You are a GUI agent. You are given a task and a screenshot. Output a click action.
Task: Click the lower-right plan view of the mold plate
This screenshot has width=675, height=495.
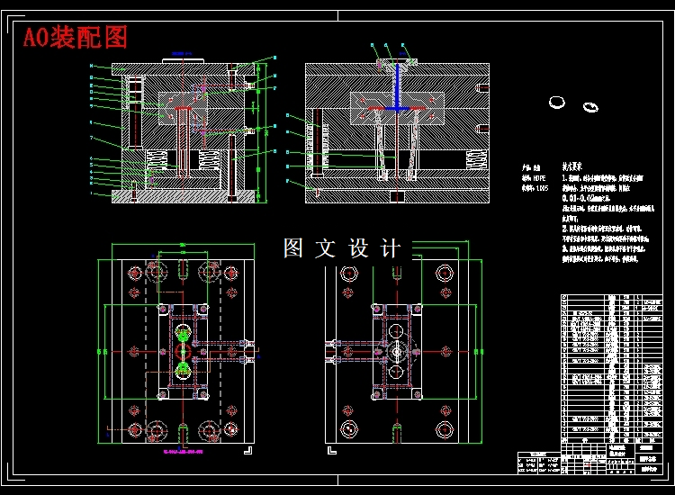(x=403, y=348)
